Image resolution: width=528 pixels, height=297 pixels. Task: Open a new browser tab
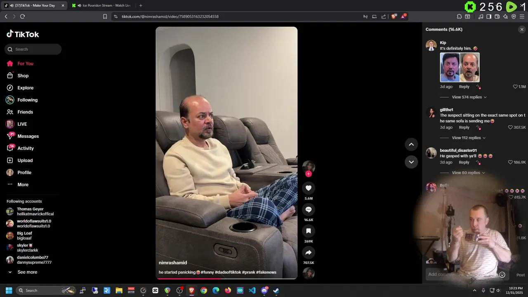point(141,5)
